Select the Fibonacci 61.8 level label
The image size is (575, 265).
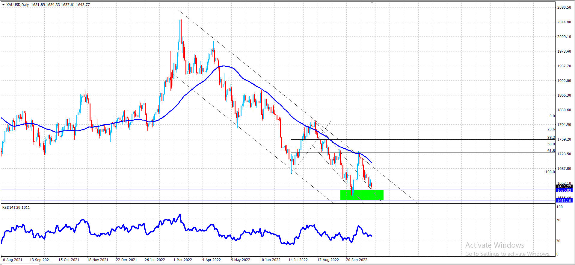(x=551, y=151)
